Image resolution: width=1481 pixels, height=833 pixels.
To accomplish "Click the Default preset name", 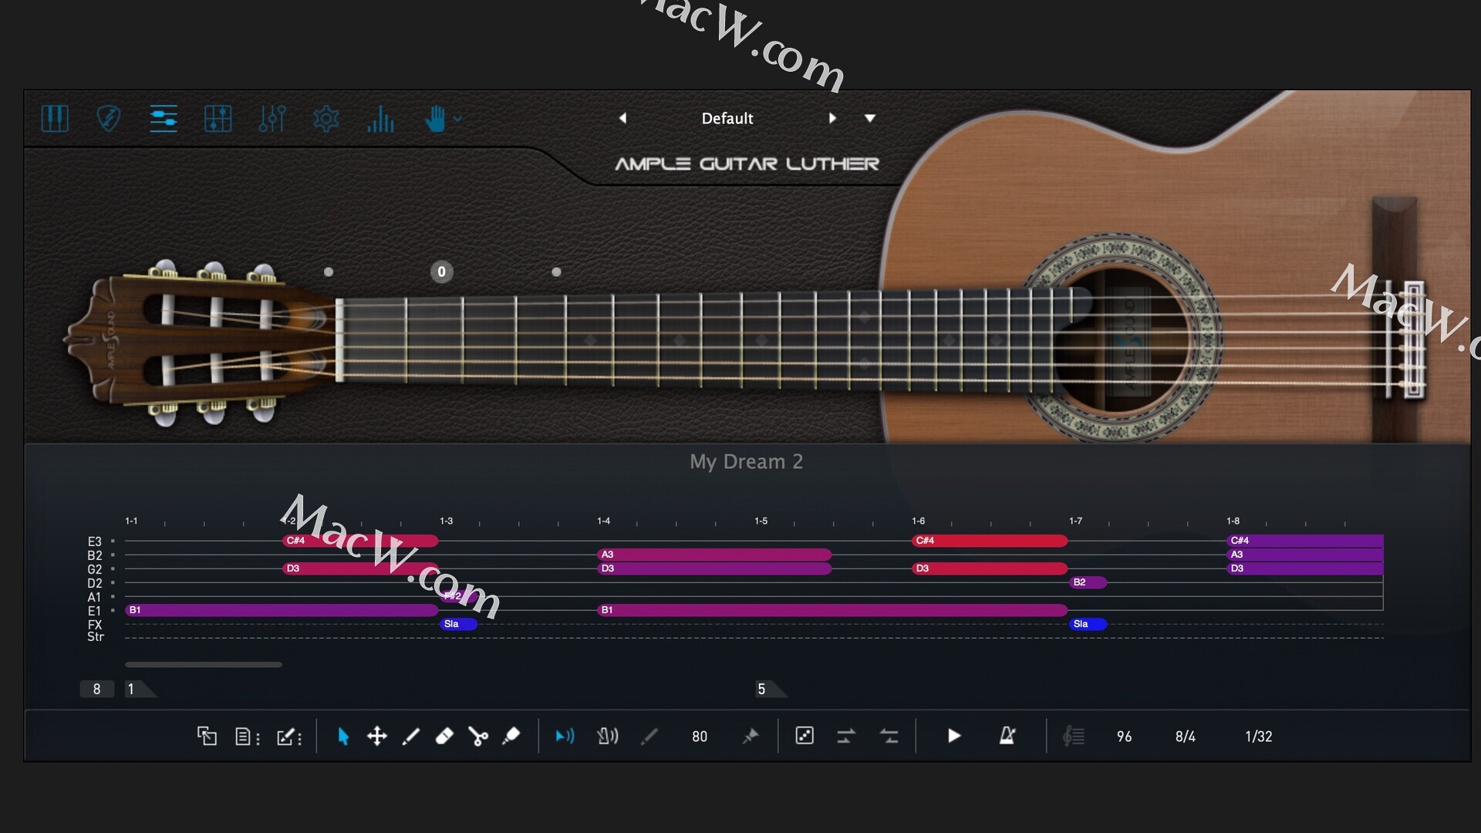I will tap(727, 118).
